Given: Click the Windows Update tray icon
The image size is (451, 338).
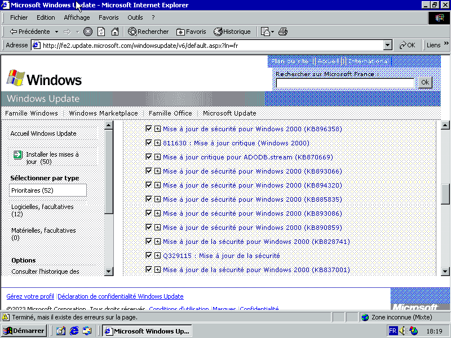Looking at the screenshot, I should tap(413, 331).
